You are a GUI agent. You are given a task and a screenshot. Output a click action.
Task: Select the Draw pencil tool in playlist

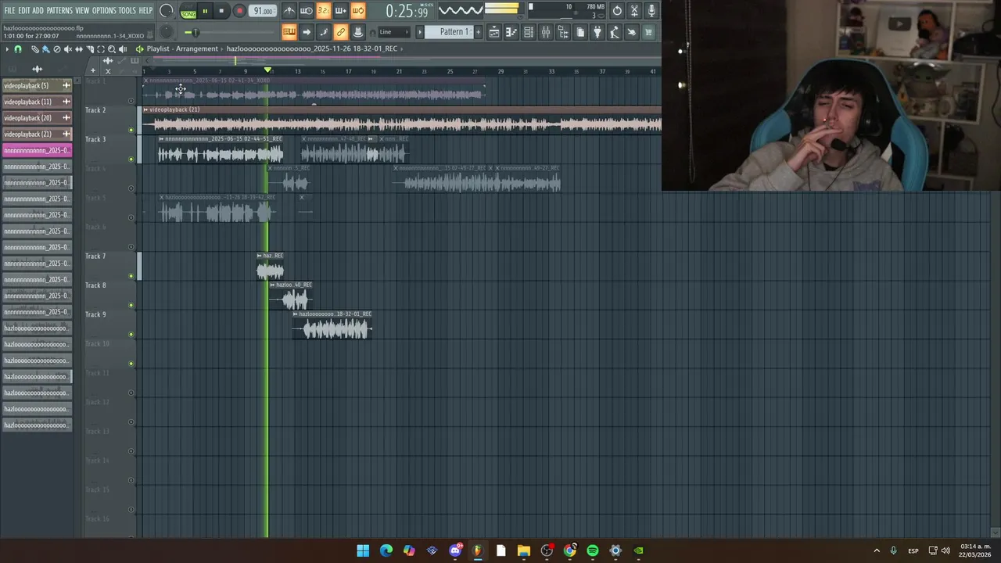(34, 49)
